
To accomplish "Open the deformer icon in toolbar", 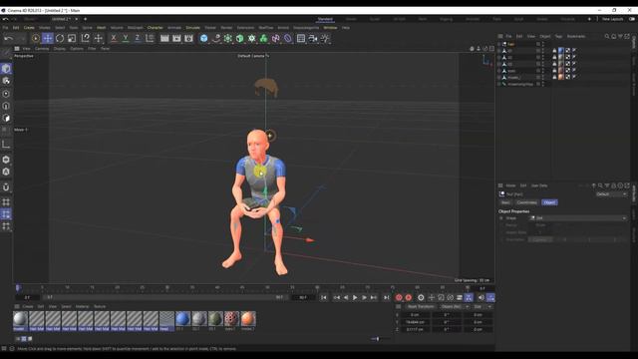I will point(288,38).
